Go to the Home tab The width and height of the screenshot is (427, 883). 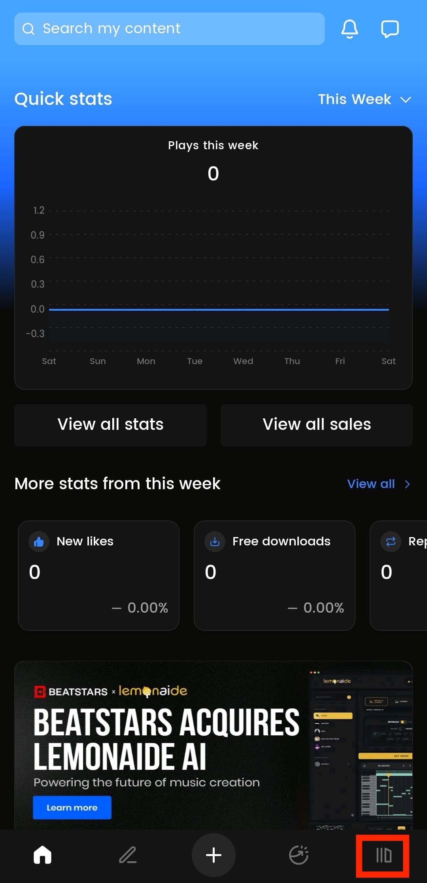click(42, 855)
